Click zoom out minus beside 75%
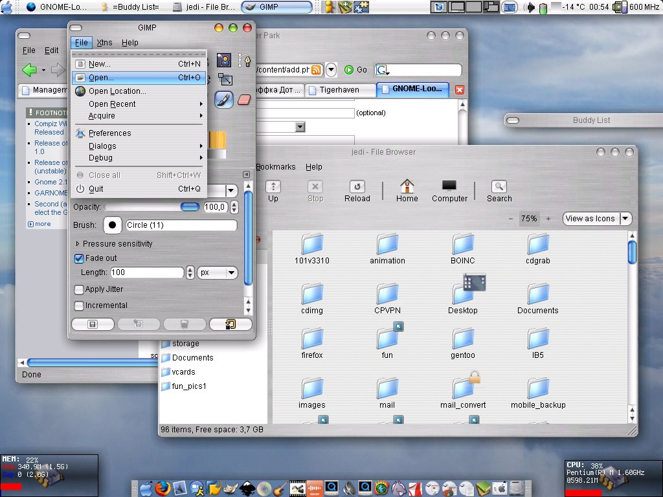Screen dimensions: 663x497 point(511,219)
